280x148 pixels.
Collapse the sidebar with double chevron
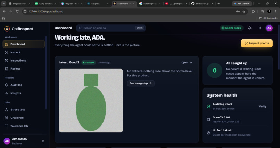[x=43, y=141]
